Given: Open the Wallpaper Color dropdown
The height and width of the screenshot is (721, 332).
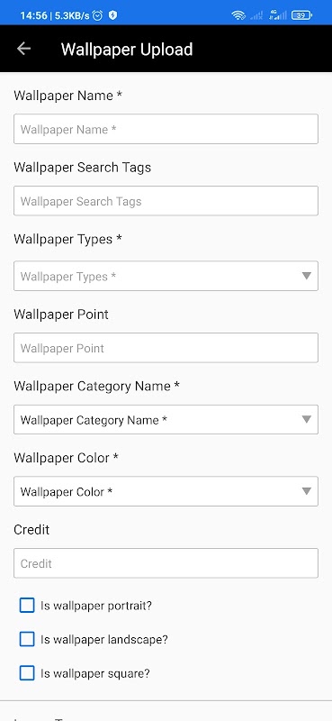Looking at the screenshot, I should pos(166,491).
